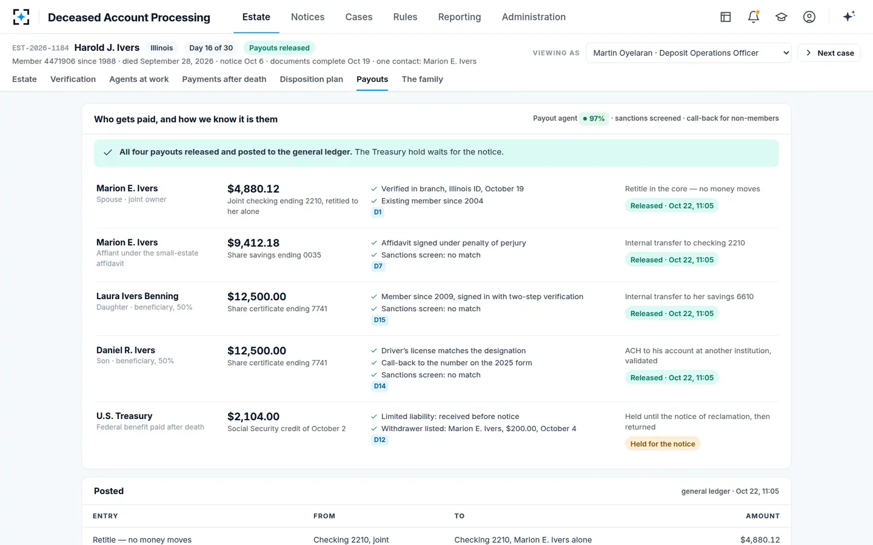Open the layout panel icon in header
873x545 pixels.
click(726, 17)
